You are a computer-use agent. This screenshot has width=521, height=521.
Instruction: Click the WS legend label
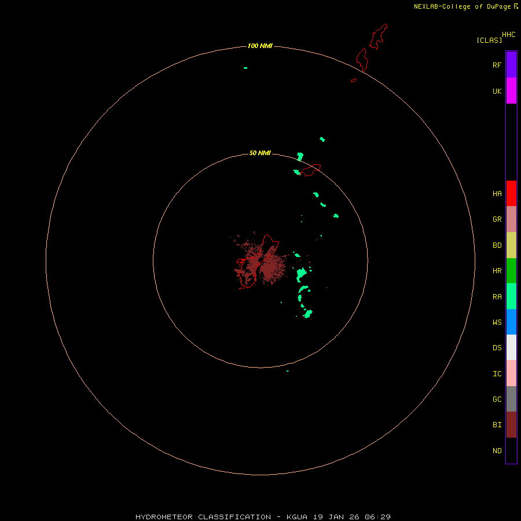(x=497, y=322)
